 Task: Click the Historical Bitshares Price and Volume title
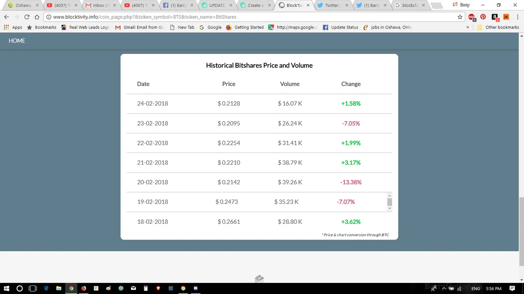click(x=259, y=65)
